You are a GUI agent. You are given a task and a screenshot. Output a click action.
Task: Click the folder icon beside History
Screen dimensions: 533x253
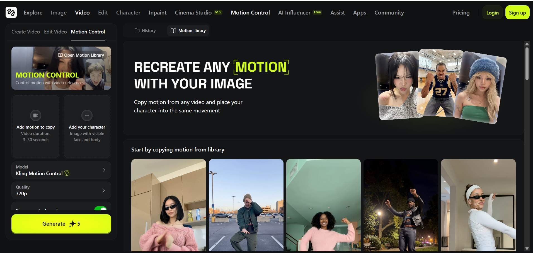coord(137,30)
